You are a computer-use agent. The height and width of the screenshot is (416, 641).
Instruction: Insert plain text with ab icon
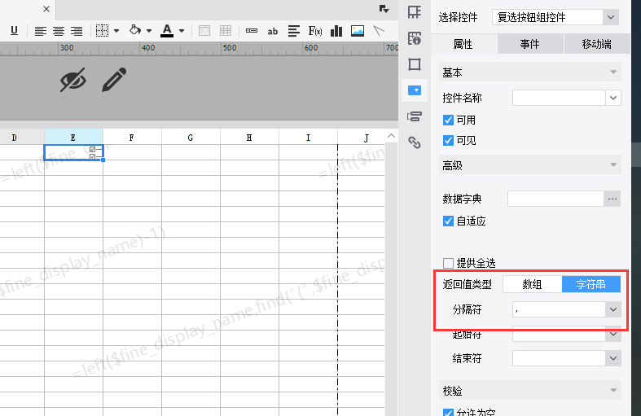[272, 31]
